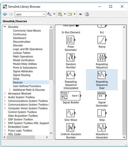Select the Sine Wave block icon

coord(71,113)
